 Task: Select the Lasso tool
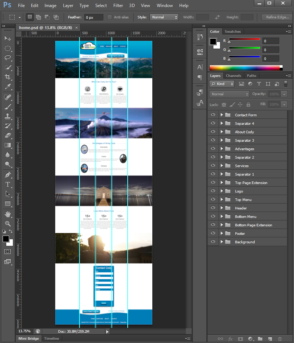tap(7, 58)
